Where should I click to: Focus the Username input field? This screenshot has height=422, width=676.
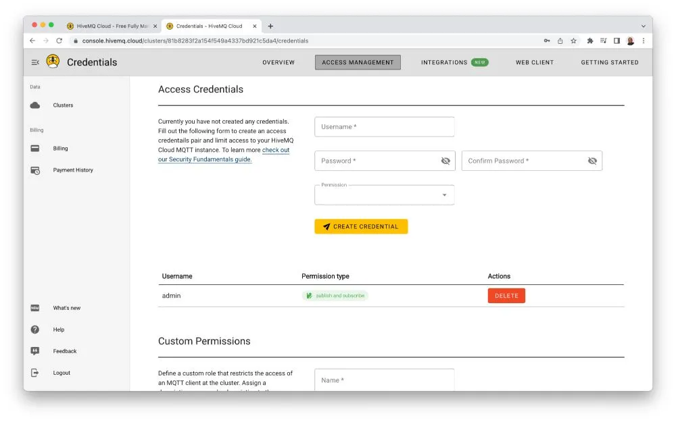(x=384, y=127)
